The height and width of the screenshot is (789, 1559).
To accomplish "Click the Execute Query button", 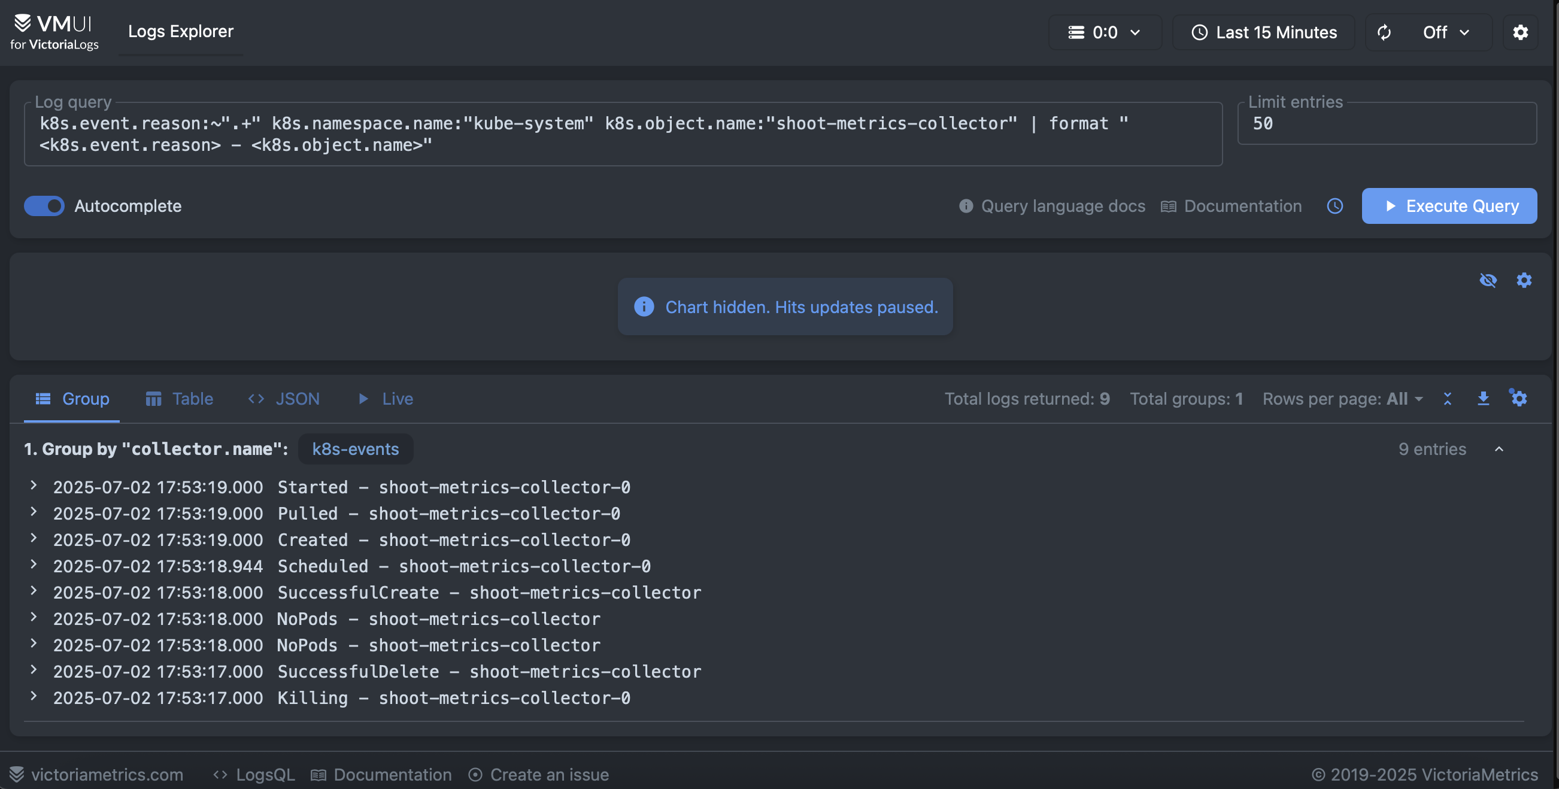I will pyautogui.click(x=1449, y=206).
